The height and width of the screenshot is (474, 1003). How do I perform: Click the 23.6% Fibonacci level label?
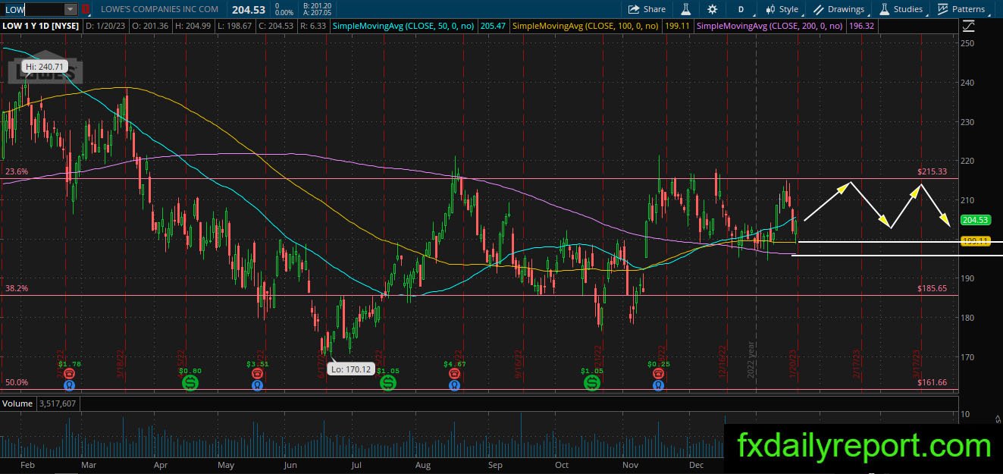16,172
